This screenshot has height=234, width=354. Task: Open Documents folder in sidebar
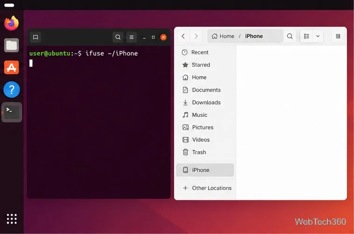click(205, 90)
